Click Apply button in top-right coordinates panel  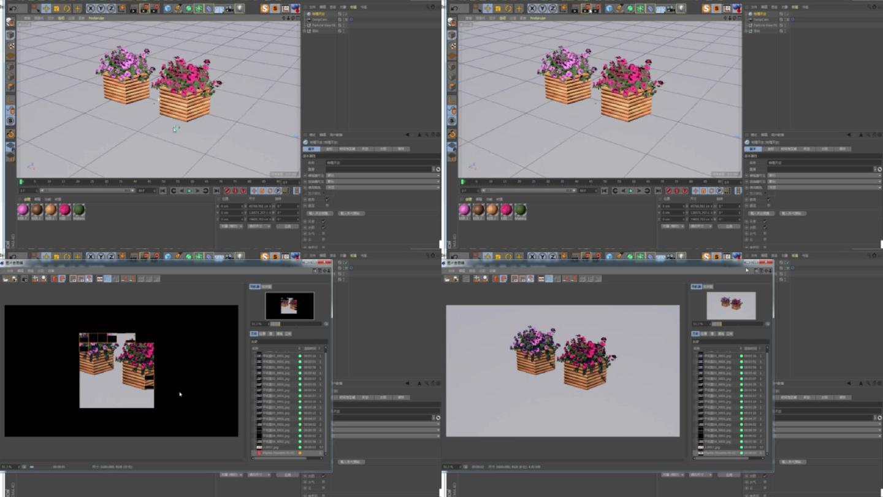728,226
